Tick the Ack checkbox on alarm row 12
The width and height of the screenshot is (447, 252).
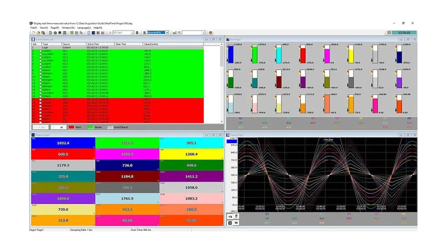[x=40, y=83]
